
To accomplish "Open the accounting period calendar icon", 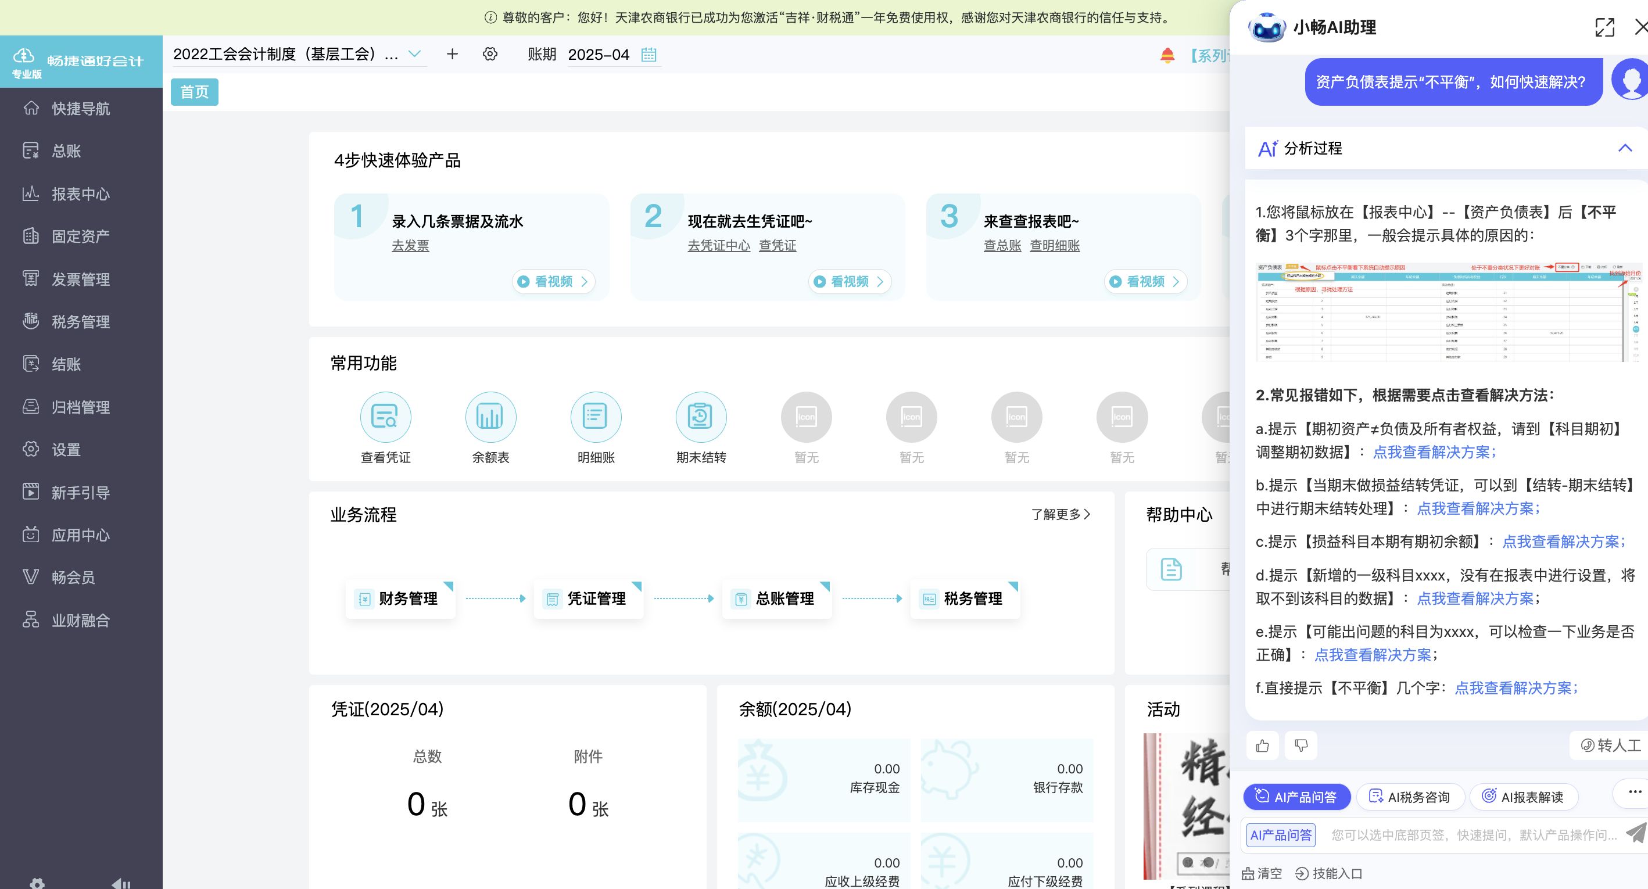I will click(649, 55).
